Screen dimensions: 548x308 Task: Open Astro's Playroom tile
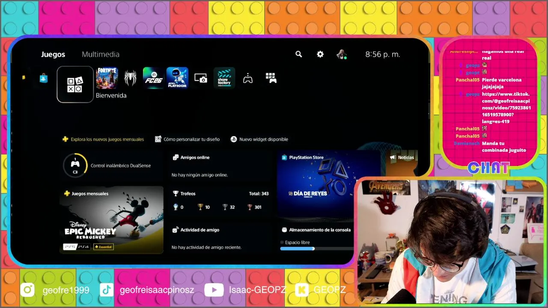pos(177,78)
